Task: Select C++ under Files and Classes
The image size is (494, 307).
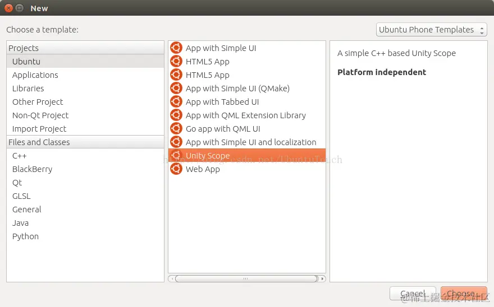Action: [85, 156]
